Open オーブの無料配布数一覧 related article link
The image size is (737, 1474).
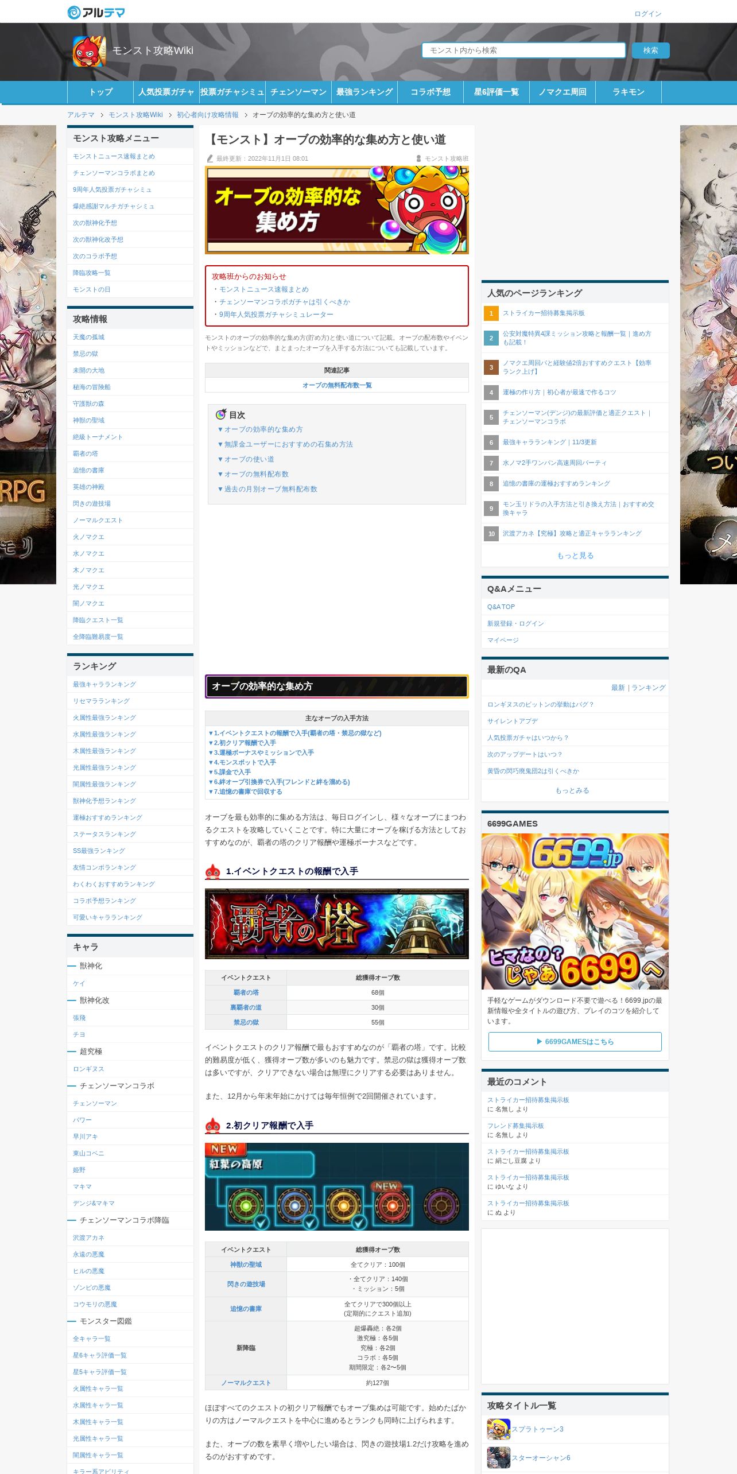337,385
